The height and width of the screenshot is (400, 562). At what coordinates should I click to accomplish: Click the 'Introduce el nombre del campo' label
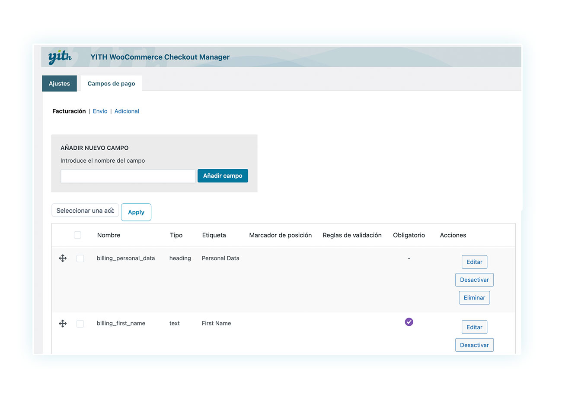pyautogui.click(x=103, y=161)
